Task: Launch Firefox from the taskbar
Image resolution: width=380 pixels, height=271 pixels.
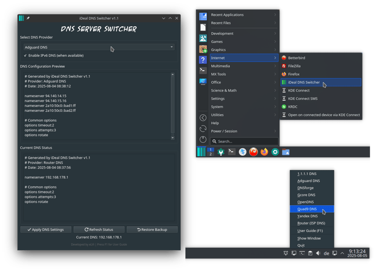Action: coord(264,152)
